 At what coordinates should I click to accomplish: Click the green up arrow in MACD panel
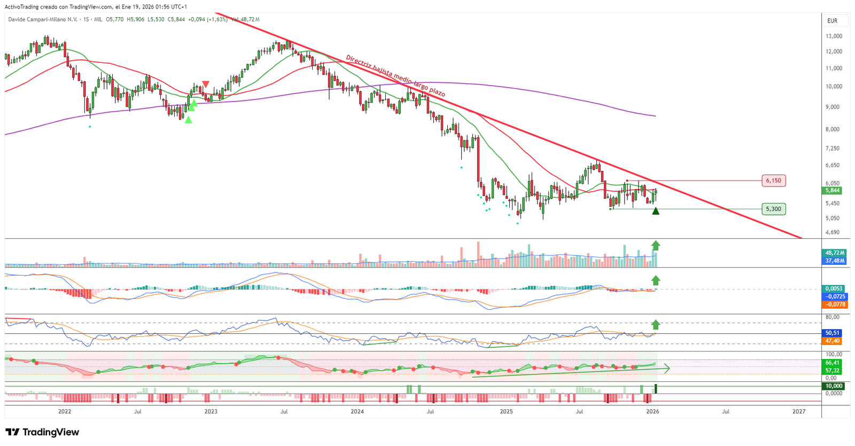click(656, 280)
